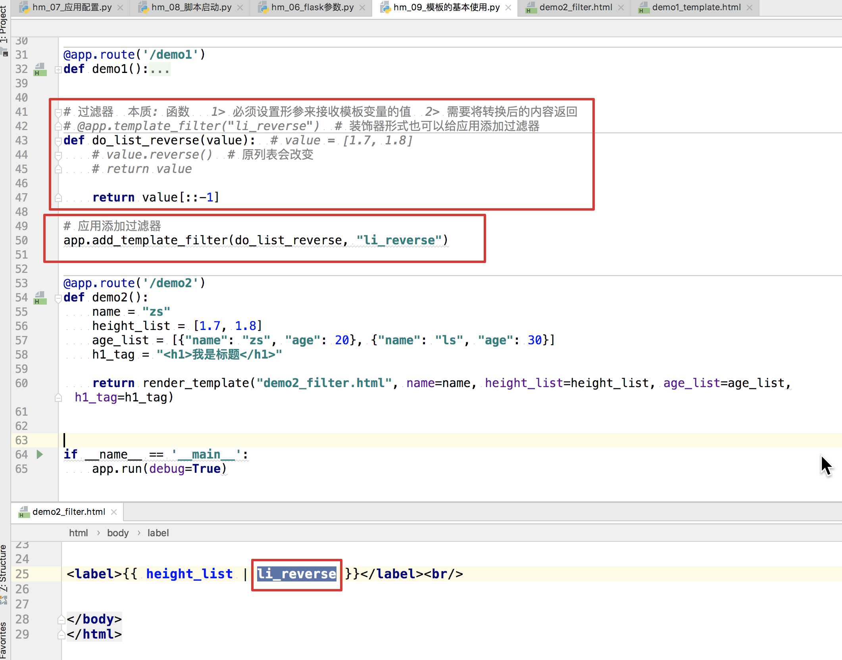This screenshot has height=660, width=842.
Task: Close the lower split demo2_filter.html tab
Action: (x=114, y=512)
